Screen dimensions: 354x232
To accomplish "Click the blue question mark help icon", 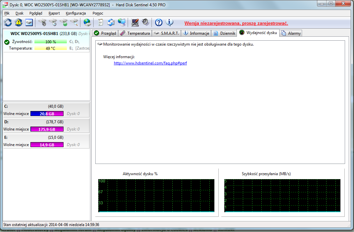I will point(159,22).
